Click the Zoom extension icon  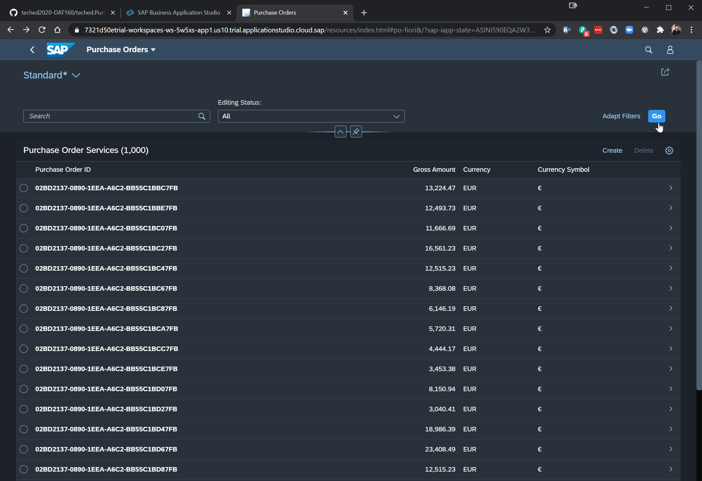coord(629,30)
